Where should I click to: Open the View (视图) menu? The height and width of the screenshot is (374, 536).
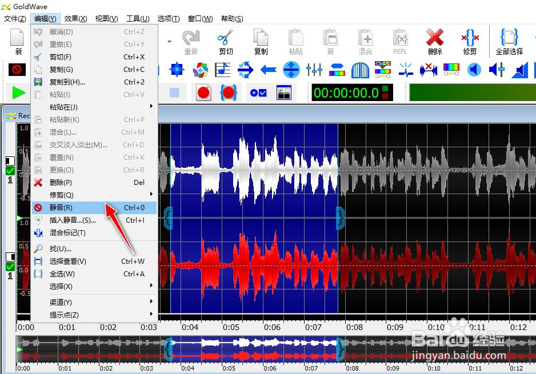pyautogui.click(x=106, y=18)
